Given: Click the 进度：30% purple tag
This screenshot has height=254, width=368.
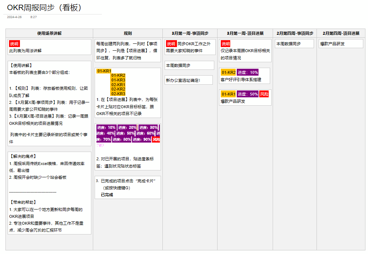Looking at the screenshot, I should click(148, 127).
